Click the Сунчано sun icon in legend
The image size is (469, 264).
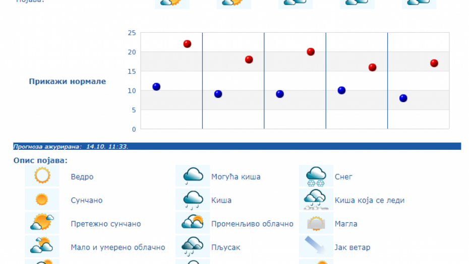point(42,200)
